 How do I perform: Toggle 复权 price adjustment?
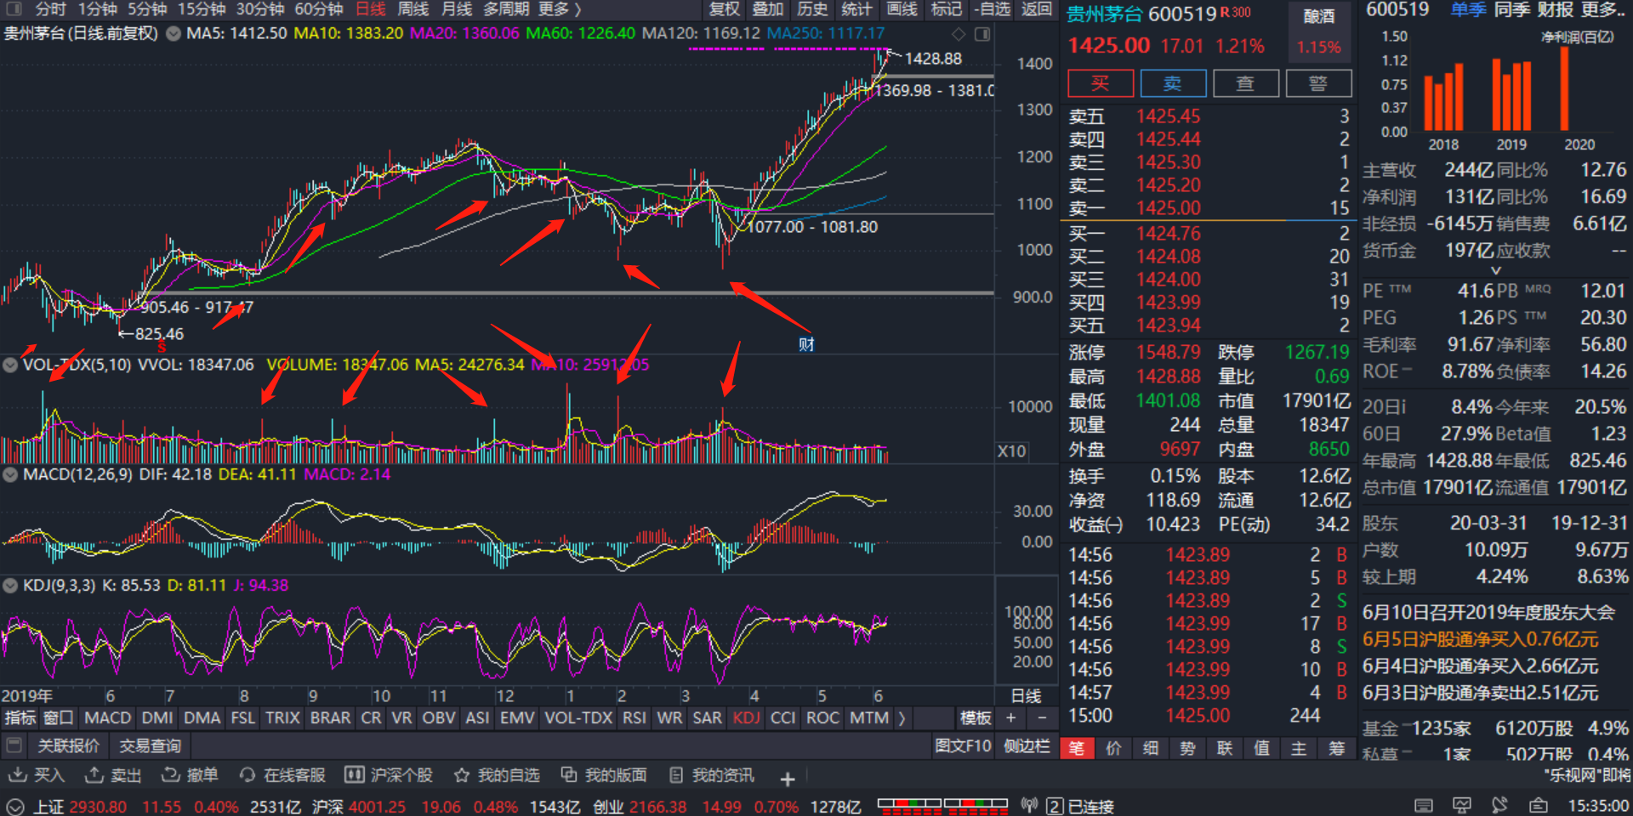tap(724, 9)
